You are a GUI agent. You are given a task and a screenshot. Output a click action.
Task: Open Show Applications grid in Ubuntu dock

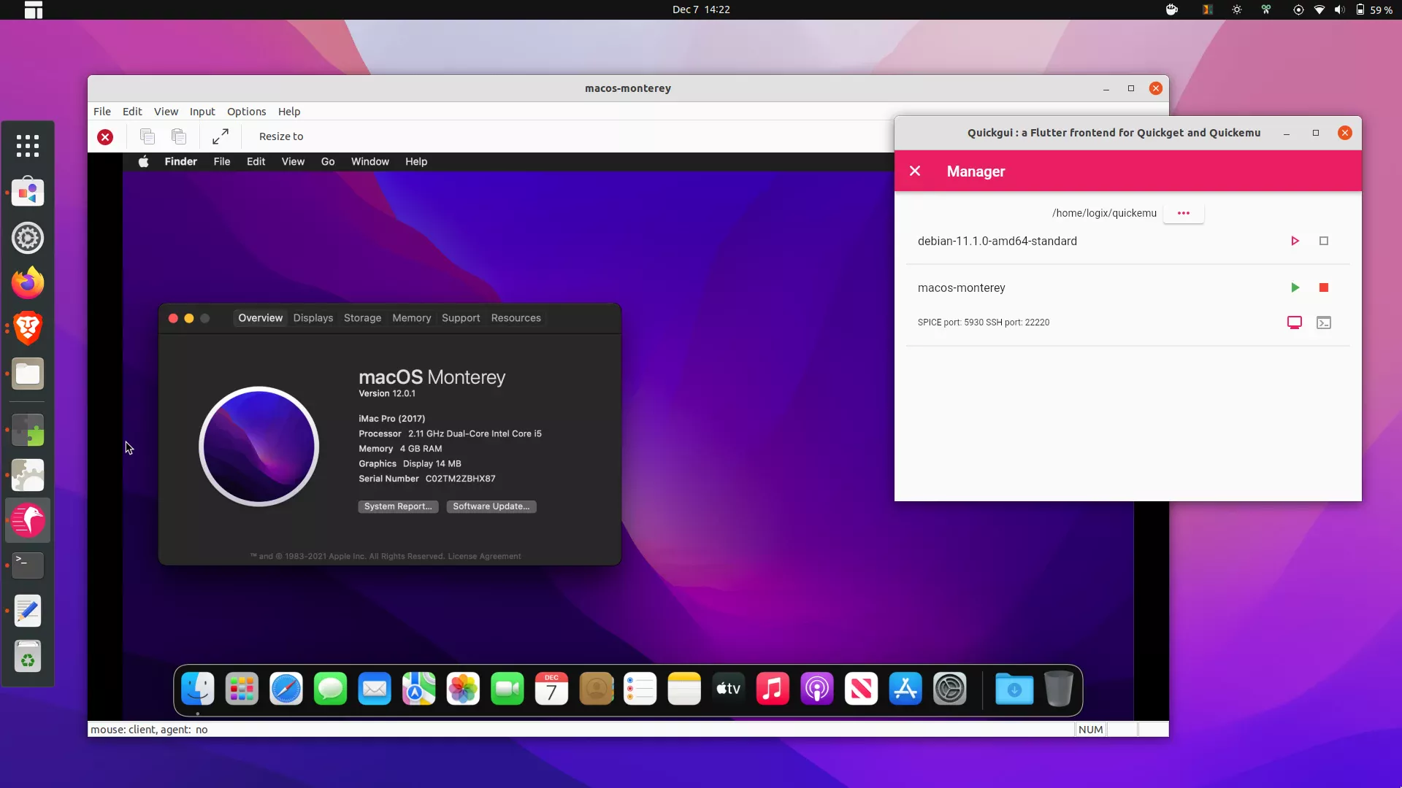(x=28, y=146)
